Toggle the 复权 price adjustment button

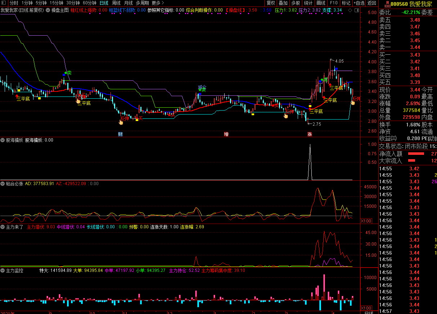[x=271, y=3]
